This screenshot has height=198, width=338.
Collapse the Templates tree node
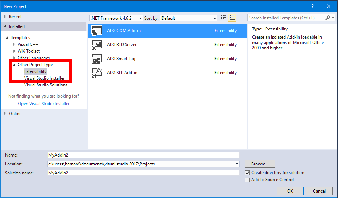coord(7,38)
